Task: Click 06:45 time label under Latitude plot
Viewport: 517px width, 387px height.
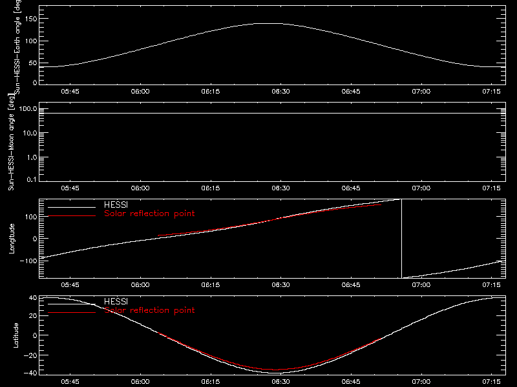Action: 351,381
